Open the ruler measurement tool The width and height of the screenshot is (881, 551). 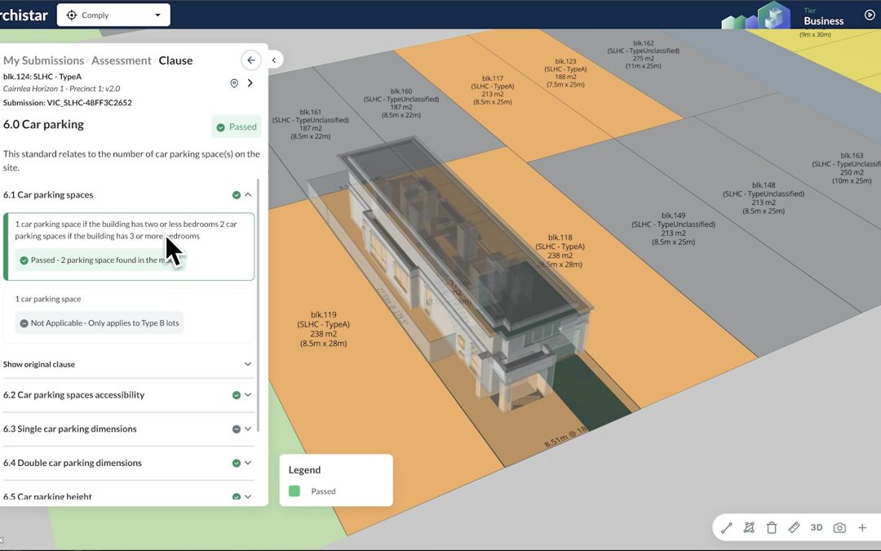point(795,527)
